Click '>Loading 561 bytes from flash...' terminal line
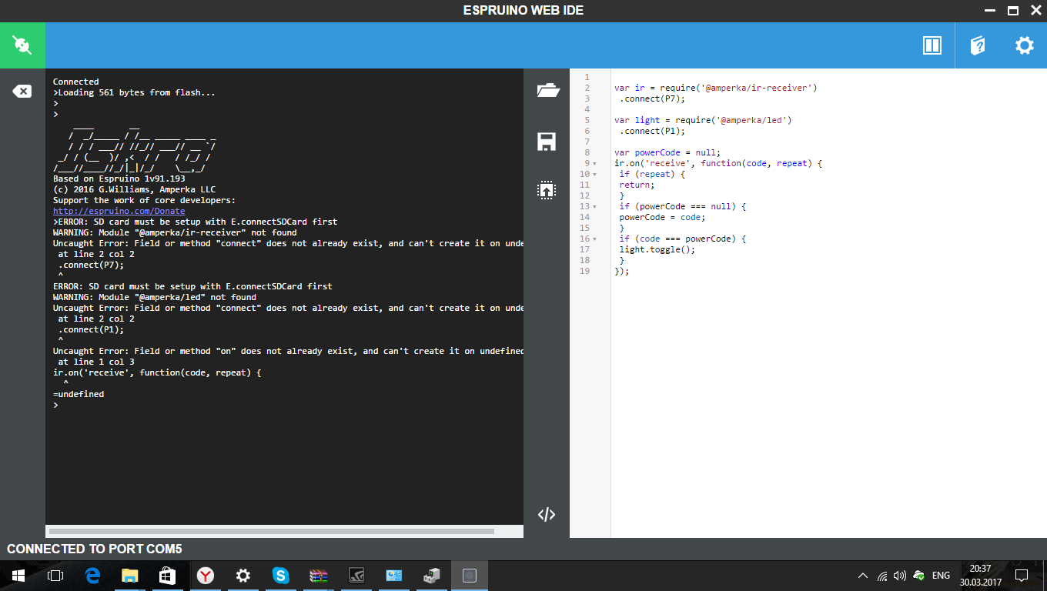This screenshot has width=1047, height=591. coord(135,92)
